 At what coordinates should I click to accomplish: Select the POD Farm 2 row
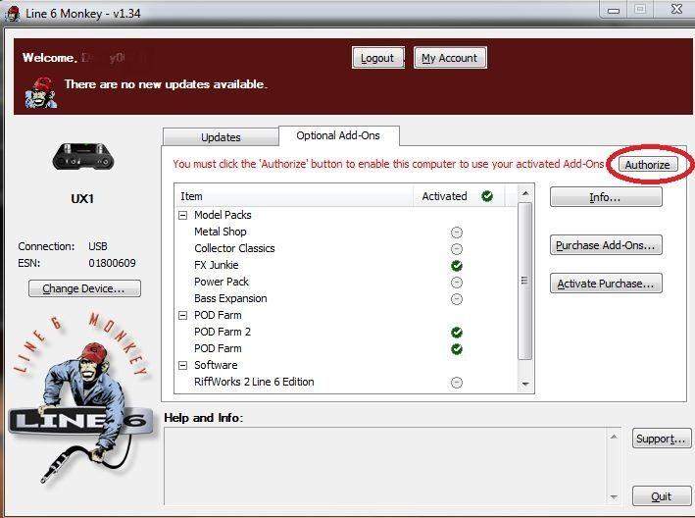point(346,333)
